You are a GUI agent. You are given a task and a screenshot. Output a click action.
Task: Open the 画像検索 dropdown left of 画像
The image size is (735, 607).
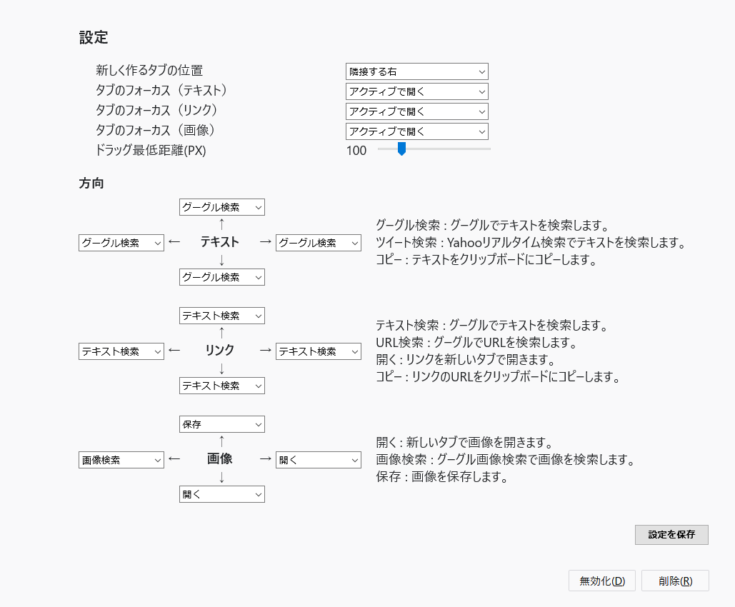coord(121,460)
